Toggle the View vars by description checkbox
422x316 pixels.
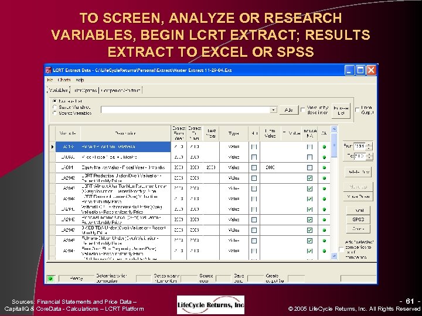tap(303, 110)
